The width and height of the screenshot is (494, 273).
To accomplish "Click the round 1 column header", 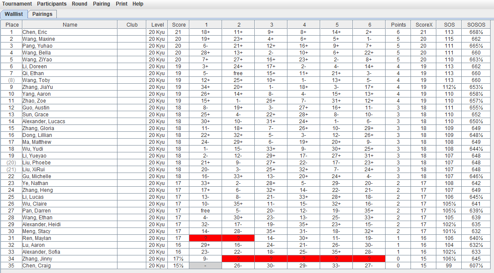I will coord(206,25).
